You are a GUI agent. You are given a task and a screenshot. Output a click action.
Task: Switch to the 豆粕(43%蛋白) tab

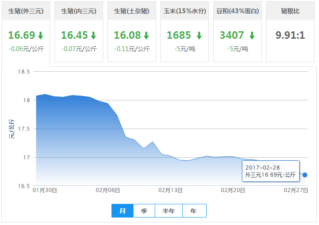click(x=237, y=11)
